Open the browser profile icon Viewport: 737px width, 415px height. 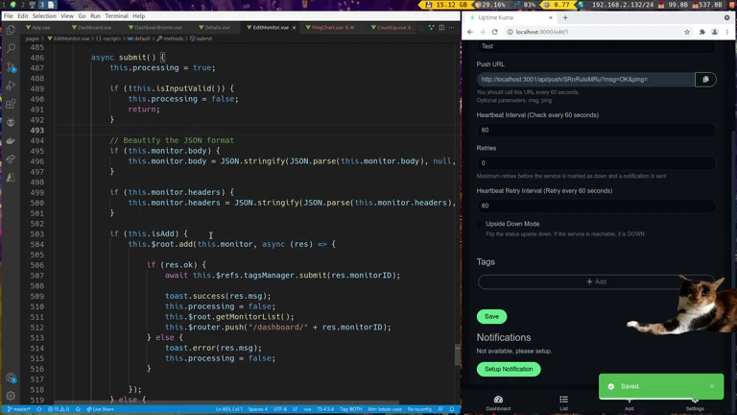coord(714,32)
